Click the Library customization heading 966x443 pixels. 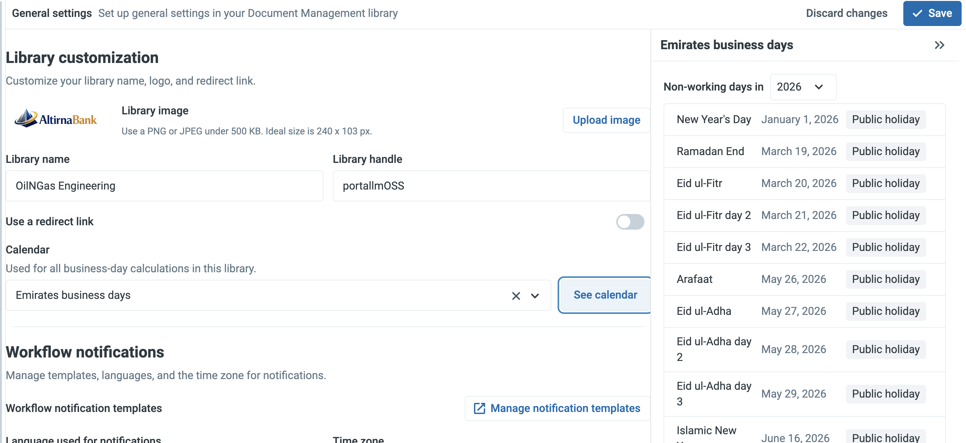82,58
